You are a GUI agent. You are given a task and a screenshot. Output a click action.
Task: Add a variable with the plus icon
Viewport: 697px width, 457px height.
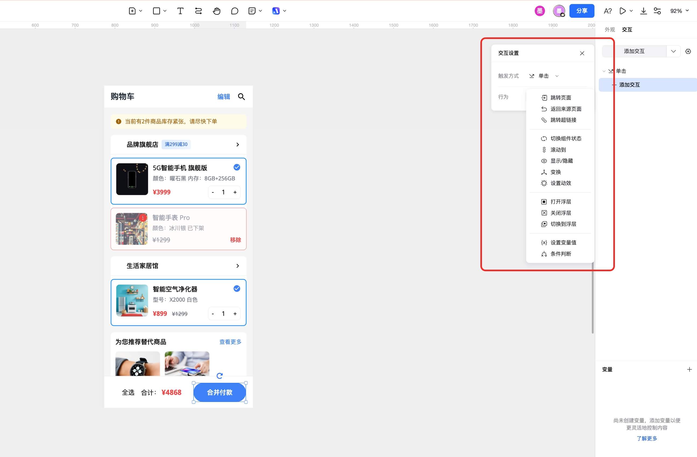(x=689, y=370)
